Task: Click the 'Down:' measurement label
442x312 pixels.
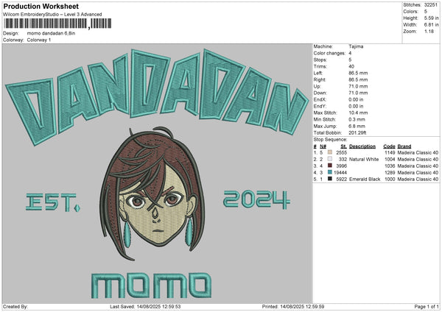Action: point(320,93)
